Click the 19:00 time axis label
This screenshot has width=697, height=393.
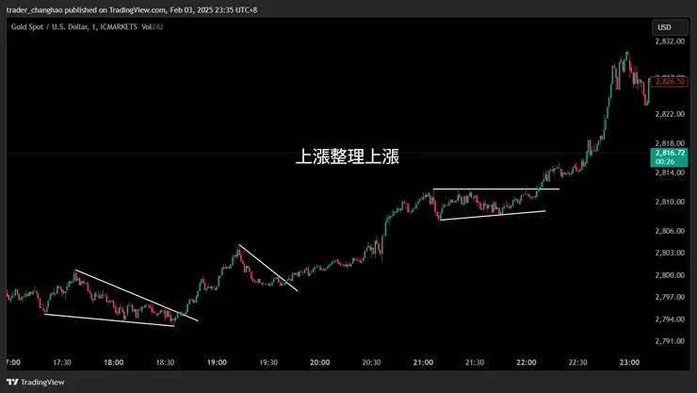coord(217,363)
